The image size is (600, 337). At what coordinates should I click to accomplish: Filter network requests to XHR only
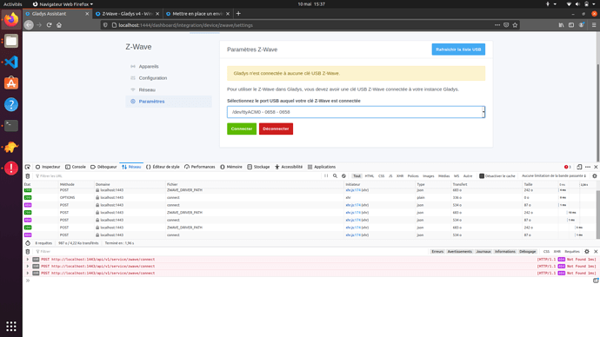400,176
